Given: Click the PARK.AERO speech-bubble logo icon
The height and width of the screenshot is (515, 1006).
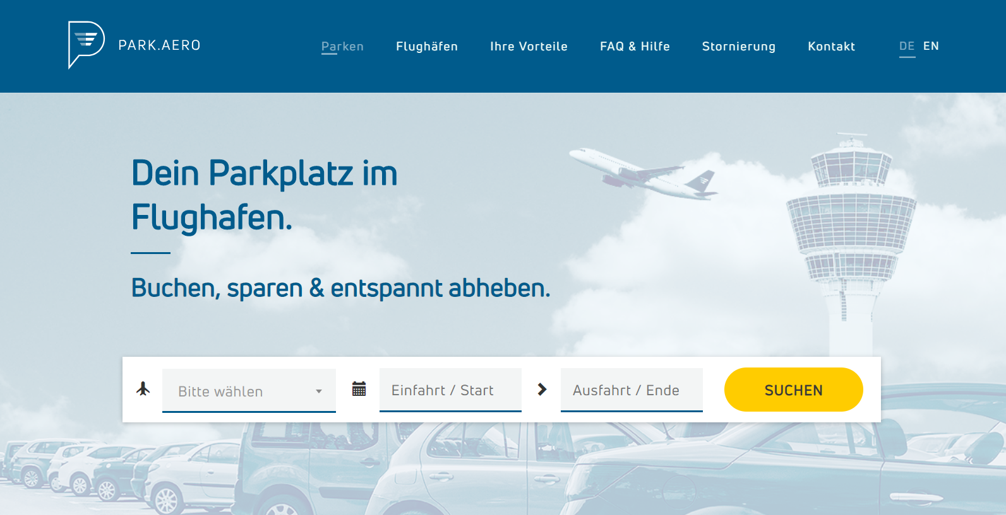Looking at the screenshot, I should pos(86,44).
